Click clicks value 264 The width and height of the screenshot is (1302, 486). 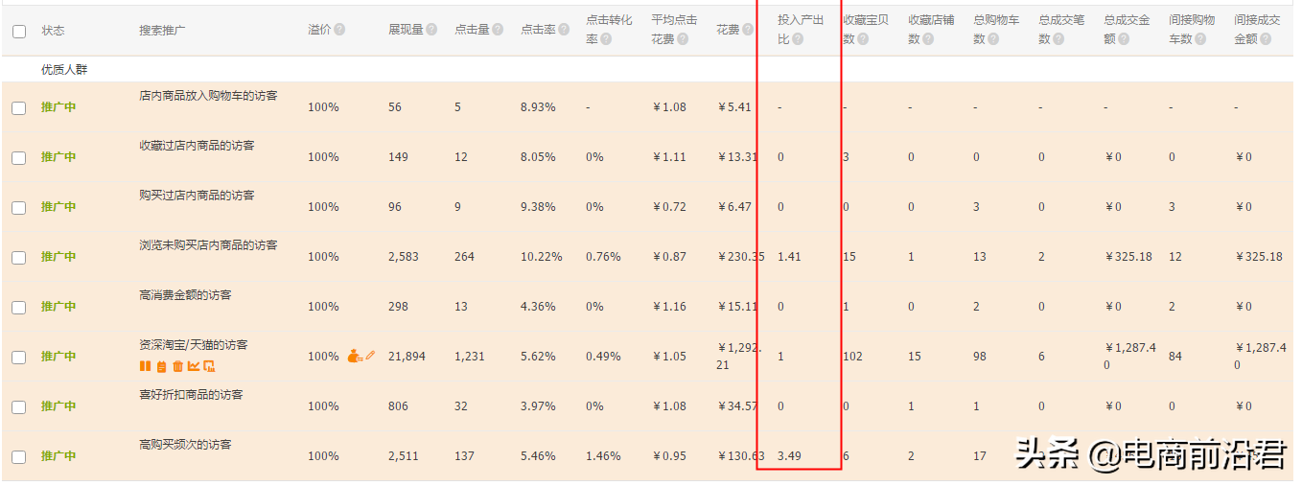click(x=464, y=257)
